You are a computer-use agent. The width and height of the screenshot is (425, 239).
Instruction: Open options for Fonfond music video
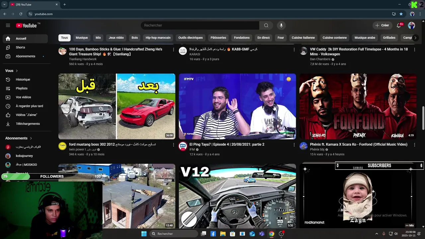pos(414,145)
